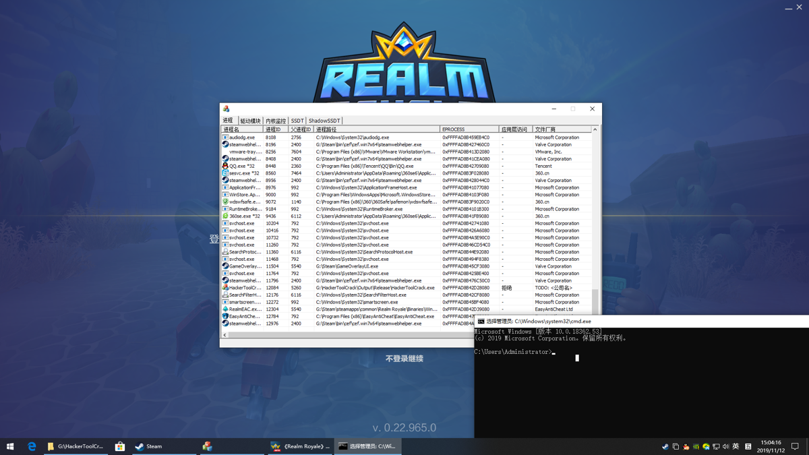Sort by the EPROCESS column header

469,129
